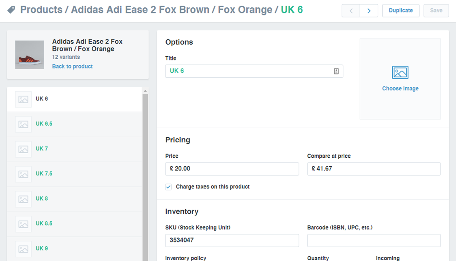Click image placeholder icon for UK 7.5
The height and width of the screenshot is (261, 456).
point(23,174)
